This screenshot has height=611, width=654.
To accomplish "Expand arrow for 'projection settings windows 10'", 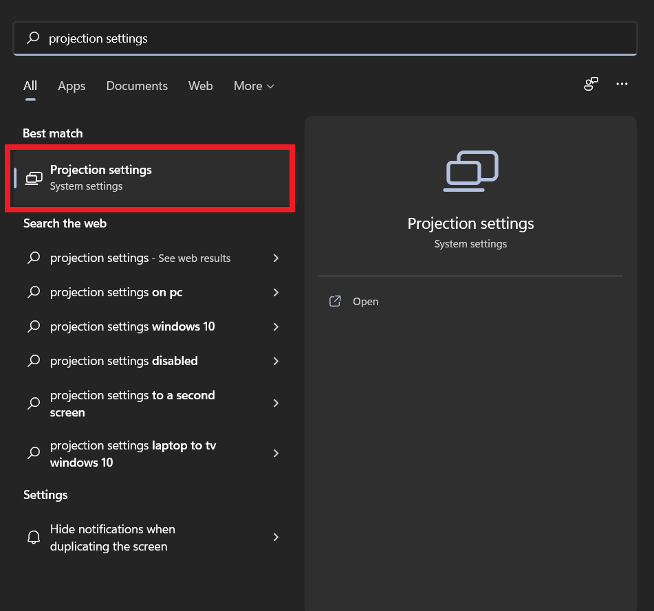I will click(276, 326).
